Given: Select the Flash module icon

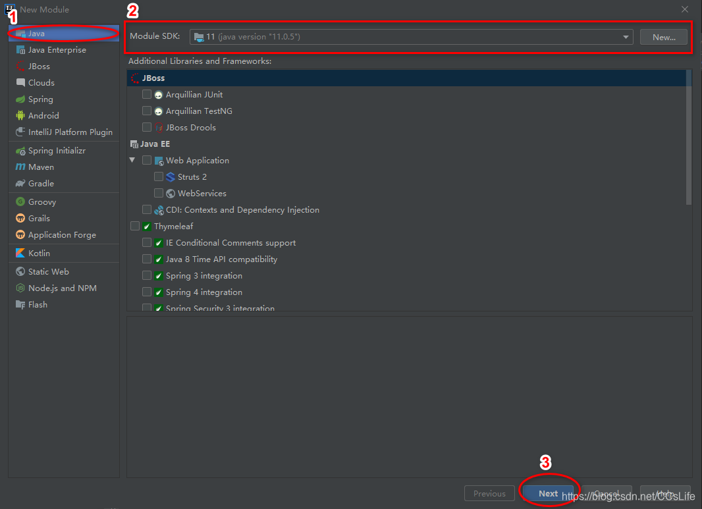Looking at the screenshot, I should (20, 305).
